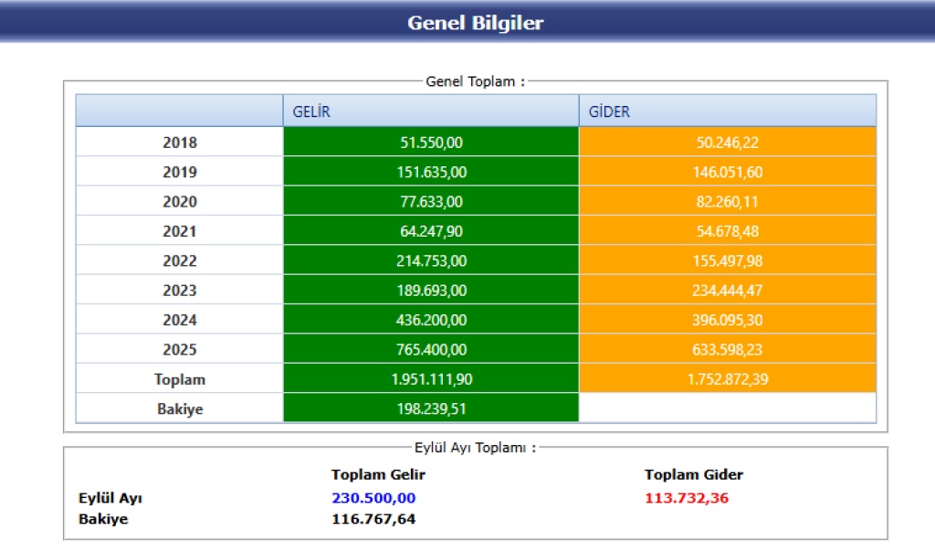
Task: Click the blue Eylül income amount 230.500,00
Action: (x=373, y=498)
